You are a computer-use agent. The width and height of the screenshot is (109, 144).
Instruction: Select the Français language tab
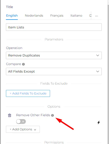click(x=57, y=16)
